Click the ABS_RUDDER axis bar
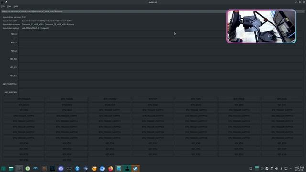This screenshot has width=306, height=172. (161, 92)
